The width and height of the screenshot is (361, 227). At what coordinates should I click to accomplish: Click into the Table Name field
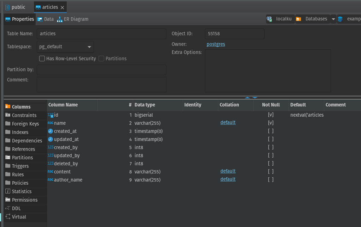(101, 34)
